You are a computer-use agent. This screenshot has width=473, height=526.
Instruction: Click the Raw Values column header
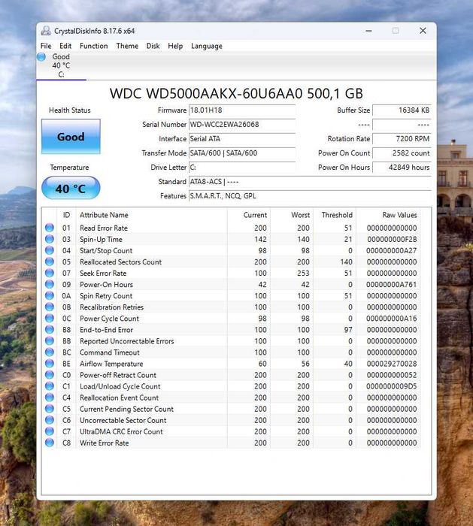(x=399, y=215)
